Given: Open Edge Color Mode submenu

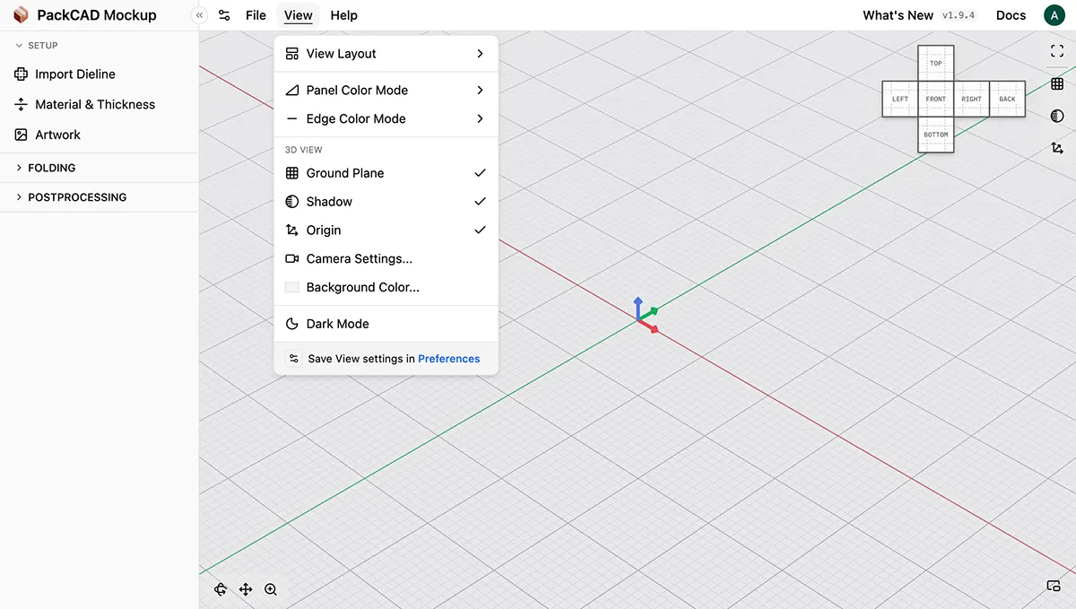Looking at the screenshot, I should pos(386,118).
